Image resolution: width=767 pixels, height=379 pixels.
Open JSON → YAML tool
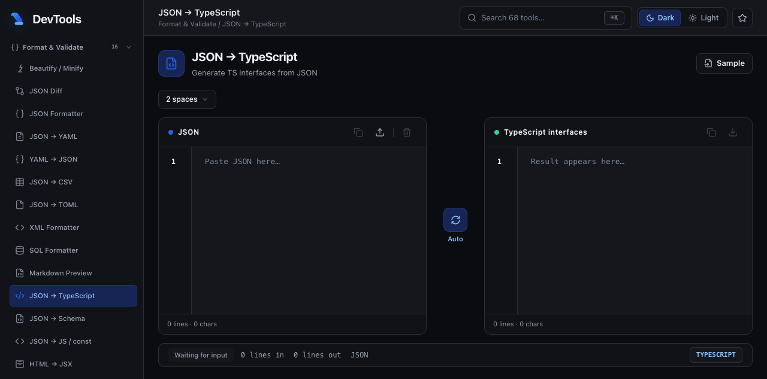pyautogui.click(x=73, y=137)
